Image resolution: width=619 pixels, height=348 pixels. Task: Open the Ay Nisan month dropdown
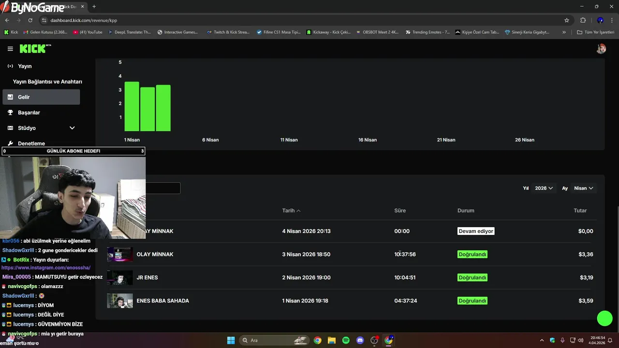[x=584, y=188]
